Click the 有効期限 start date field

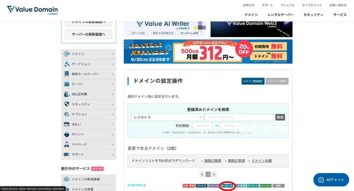click(x=203, y=126)
